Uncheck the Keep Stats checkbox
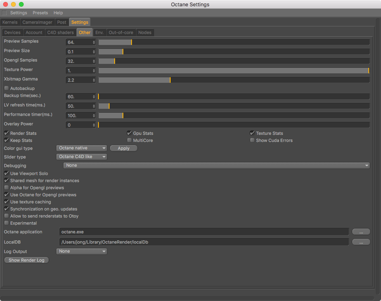 pyautogui.click(x=7, y=140)
